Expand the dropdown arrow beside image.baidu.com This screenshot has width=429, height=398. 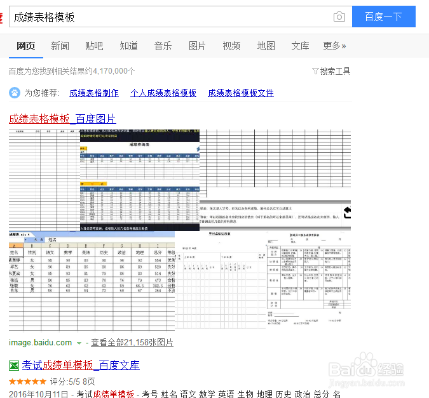pos(79,343)
